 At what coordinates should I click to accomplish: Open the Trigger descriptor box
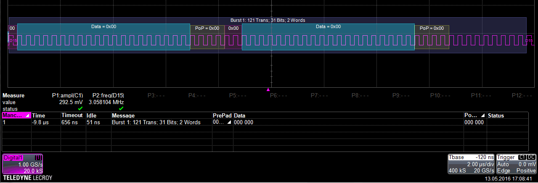516,164
